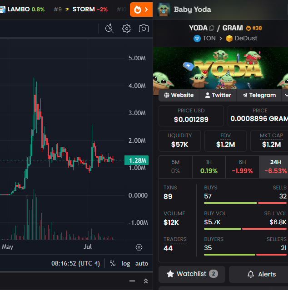Click the buy/sell volume ratio bar
This screenshot has height=290, width=288.
245,229
